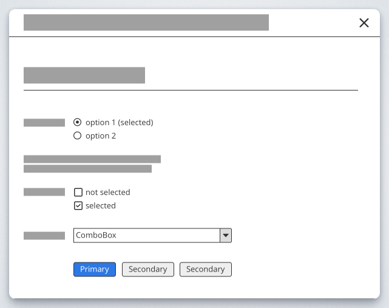Click the gray label beside the radio options
Screen dimensions: 389x308
click(x=44, y=123)
